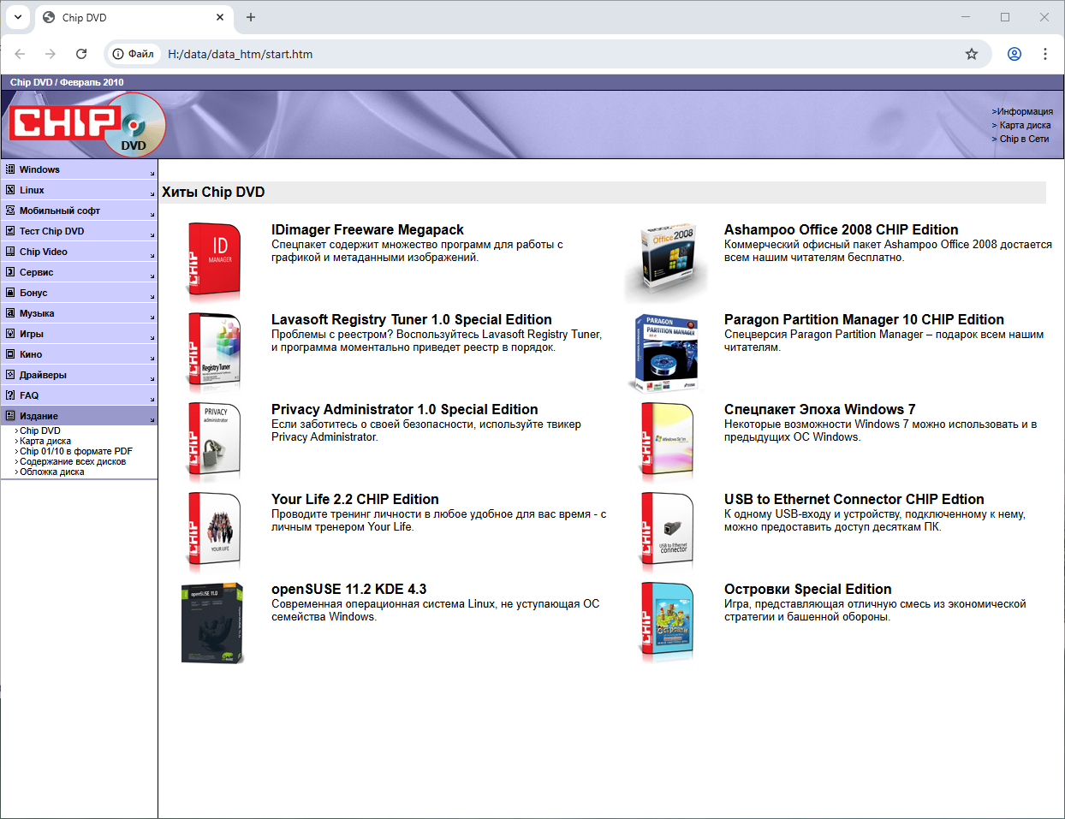The height and width of the screenshot is (819, 1065).
Task: Open the tab search dropdown arrow
Action: tap(18, 17)
